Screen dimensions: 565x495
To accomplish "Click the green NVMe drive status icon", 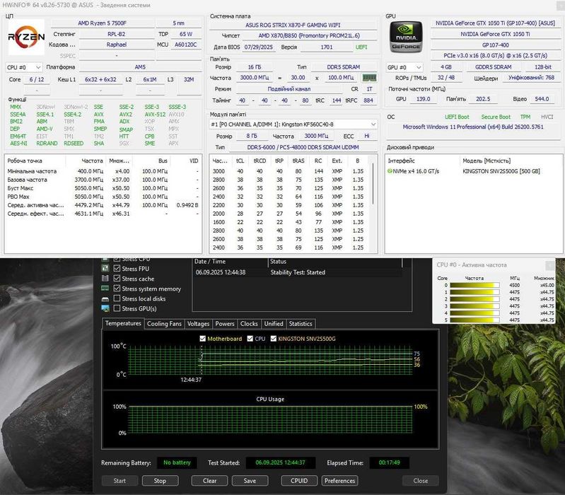I will pyautogui.click(x=390, y=171).
